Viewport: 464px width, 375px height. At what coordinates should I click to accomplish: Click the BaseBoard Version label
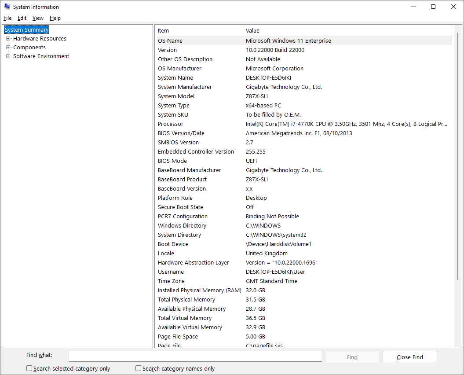[182, 188]
